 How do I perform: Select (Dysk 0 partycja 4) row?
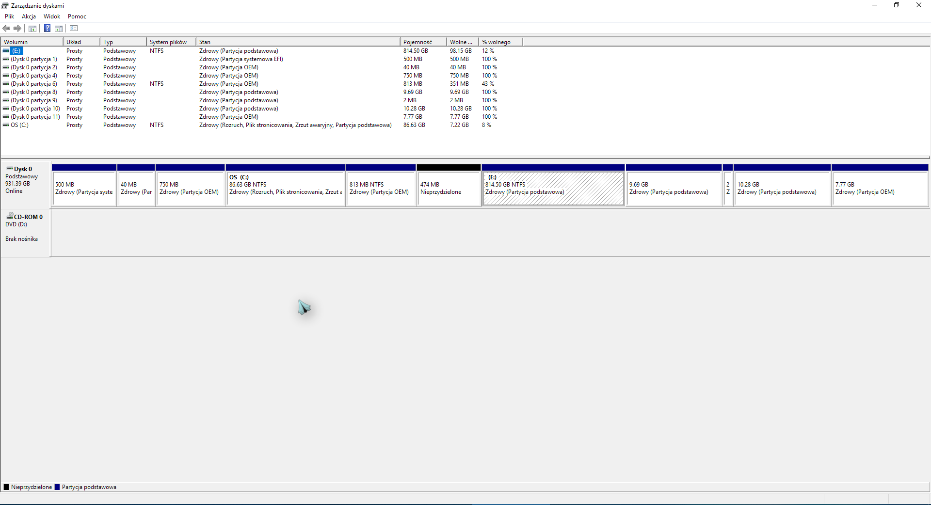(34, 76)
